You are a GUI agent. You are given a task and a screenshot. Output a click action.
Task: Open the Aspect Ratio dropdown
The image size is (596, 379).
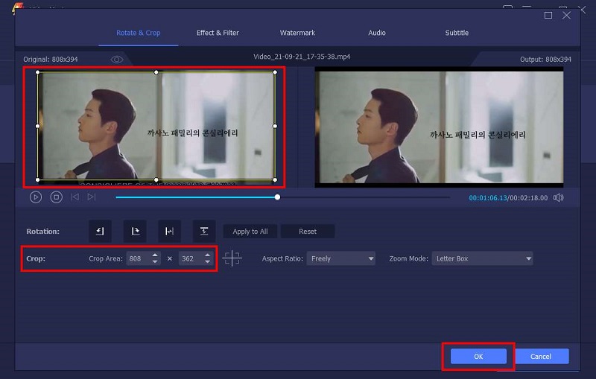click(341, 258)
